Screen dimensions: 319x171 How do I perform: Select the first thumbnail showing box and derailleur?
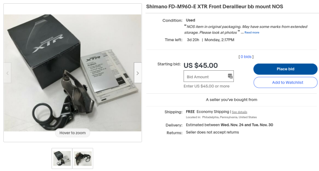[62, 159]
